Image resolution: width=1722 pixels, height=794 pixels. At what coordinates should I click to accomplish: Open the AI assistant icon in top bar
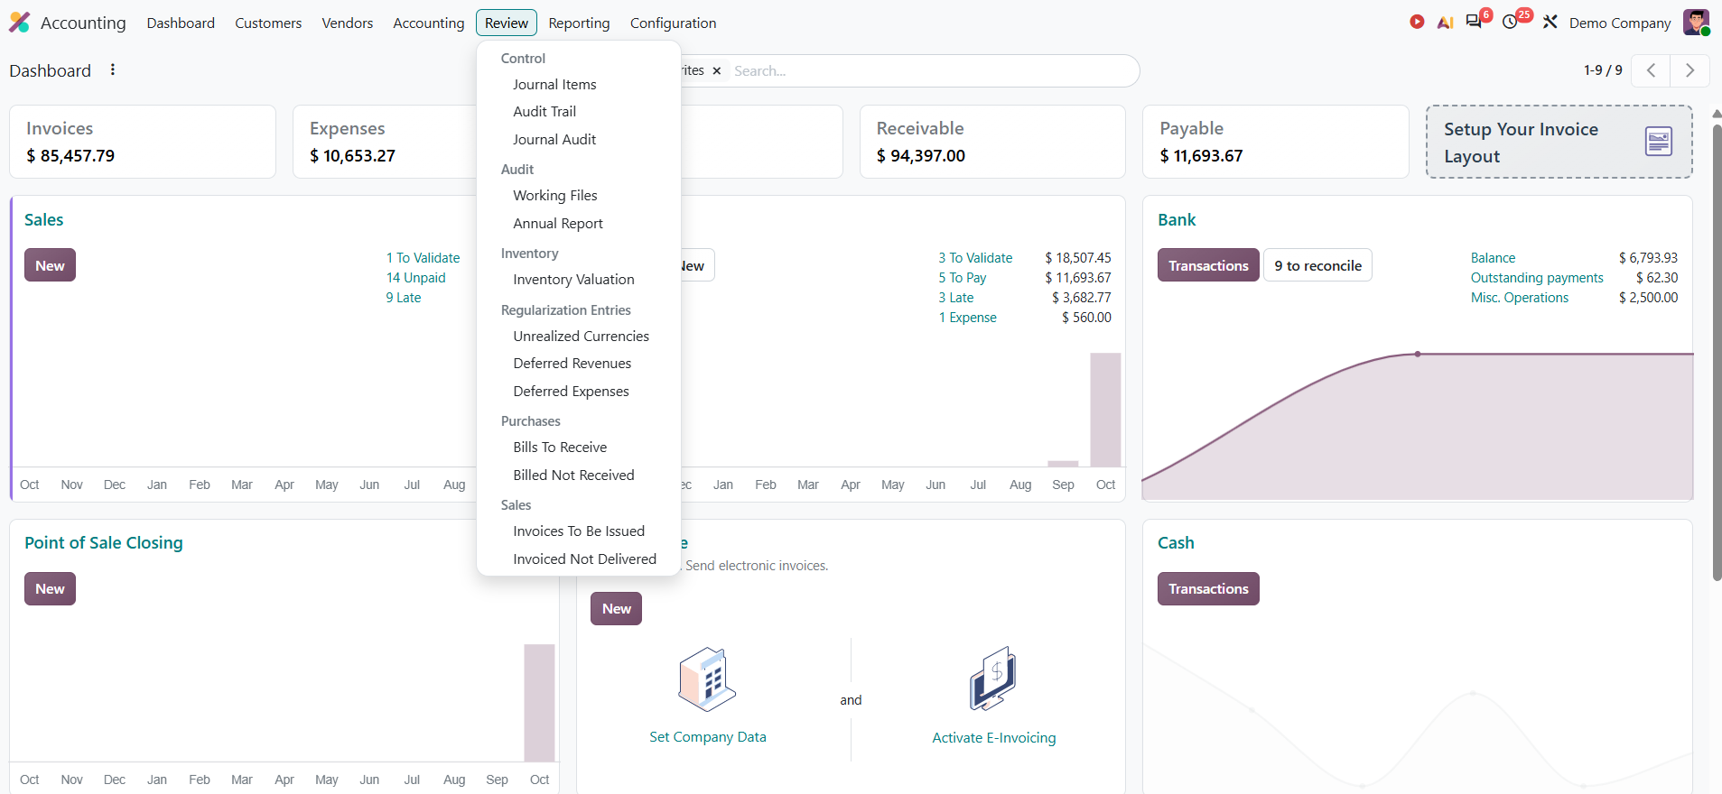pos(1445,23)
